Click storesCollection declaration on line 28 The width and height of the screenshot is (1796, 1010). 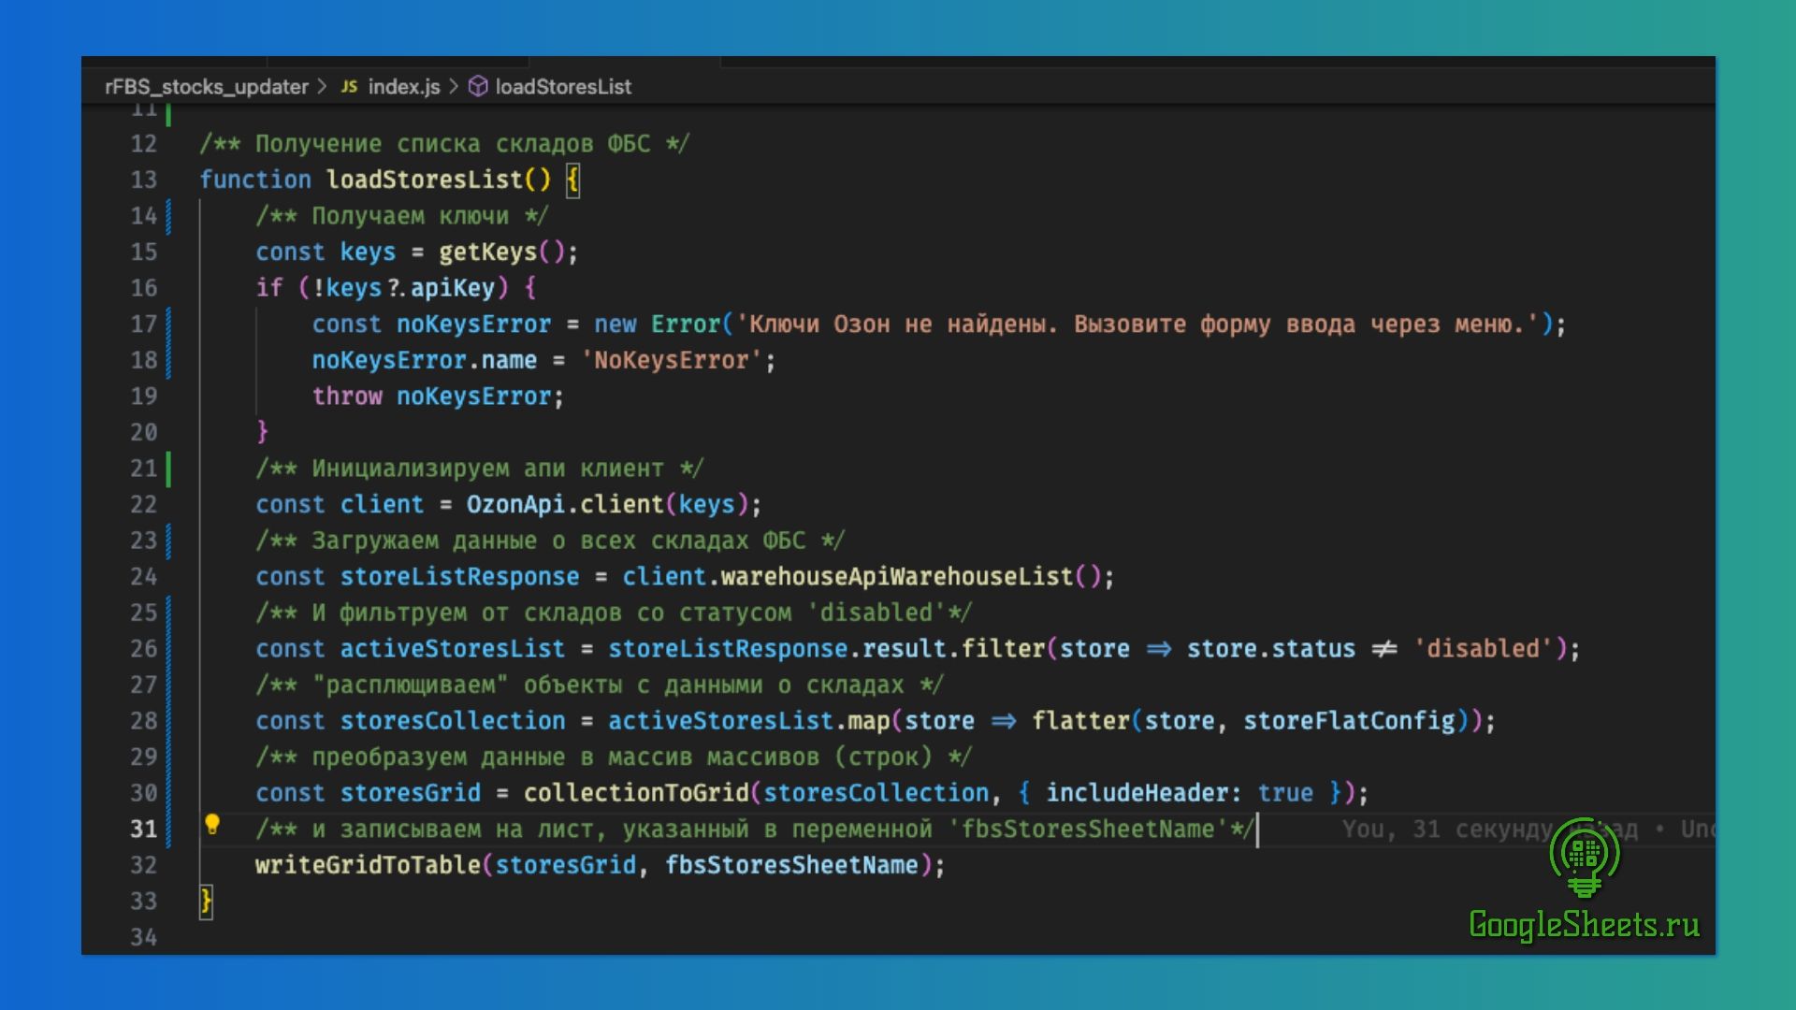pos(453,721)
